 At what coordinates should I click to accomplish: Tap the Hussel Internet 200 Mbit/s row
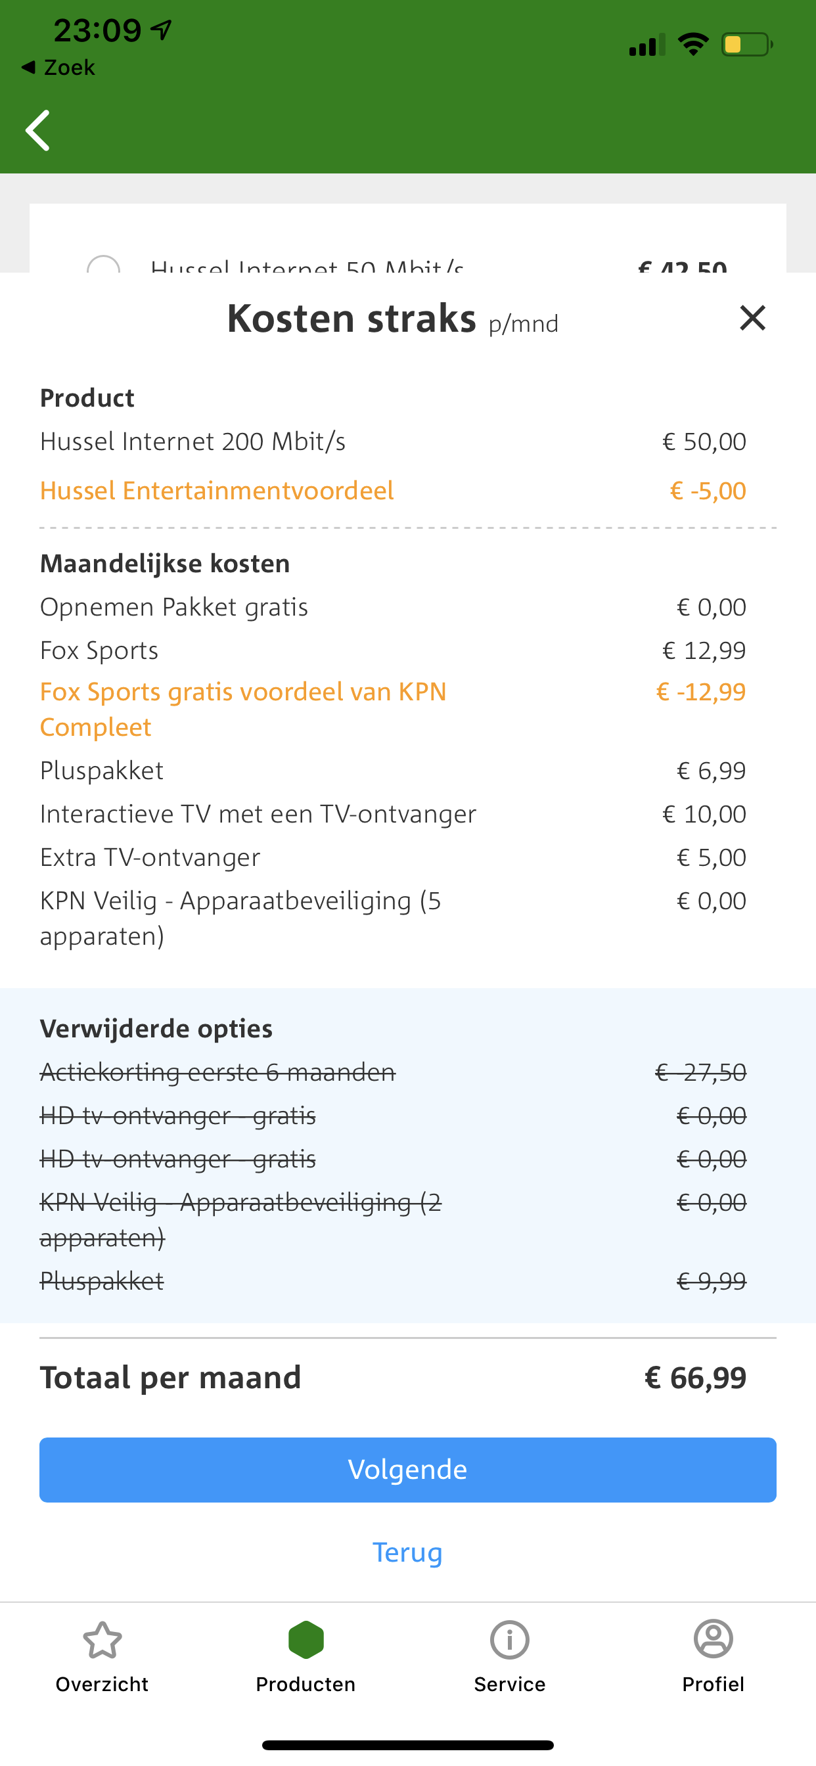pyautogui.click(x=193, y=442)
